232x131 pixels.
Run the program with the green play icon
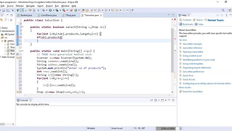click(50, 10)
